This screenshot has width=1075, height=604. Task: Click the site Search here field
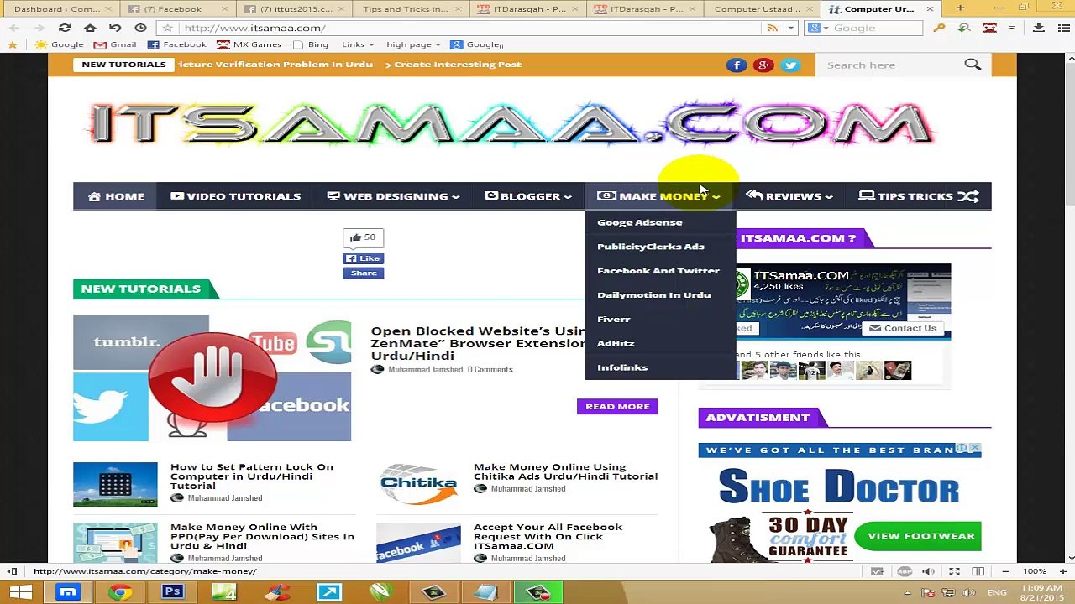tap(890, 65)
